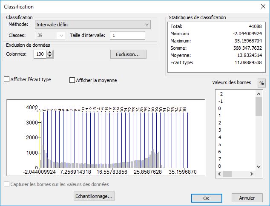The width and height of the screenshot is (270, 206).
Task: Expand the Classes count dropdown
Action: [61, 36]
